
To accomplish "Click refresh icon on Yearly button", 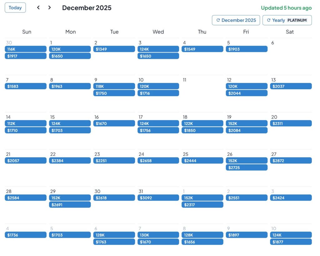I will point(268,20).
